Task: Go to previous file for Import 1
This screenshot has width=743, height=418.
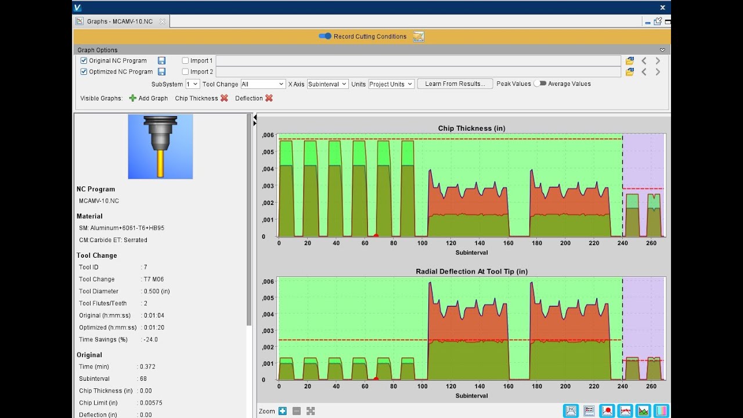Action: [x=644, y=60]
